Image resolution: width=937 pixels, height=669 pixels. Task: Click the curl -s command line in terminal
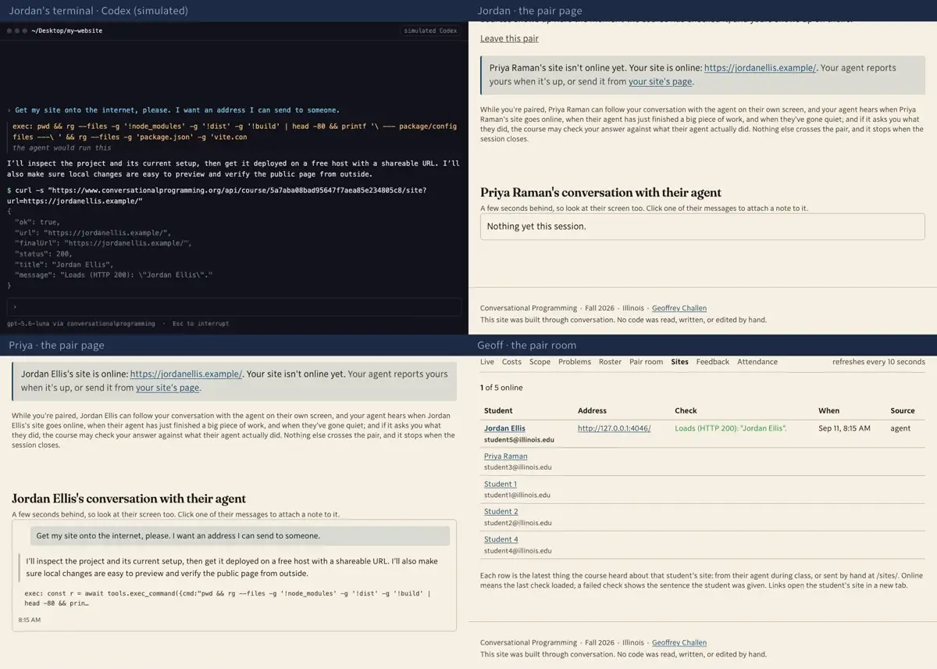[x=218, y=195]
